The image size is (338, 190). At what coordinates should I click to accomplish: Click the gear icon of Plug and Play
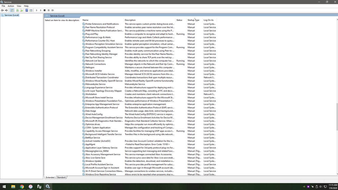84,34
